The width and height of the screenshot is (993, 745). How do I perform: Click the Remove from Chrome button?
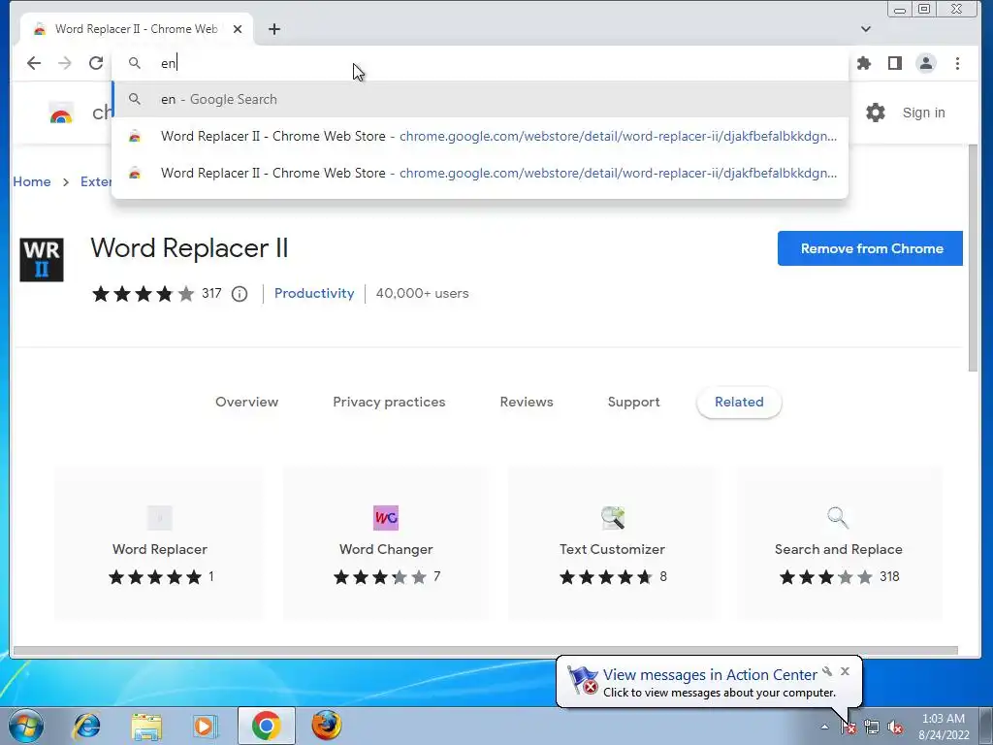coord(870,248)
